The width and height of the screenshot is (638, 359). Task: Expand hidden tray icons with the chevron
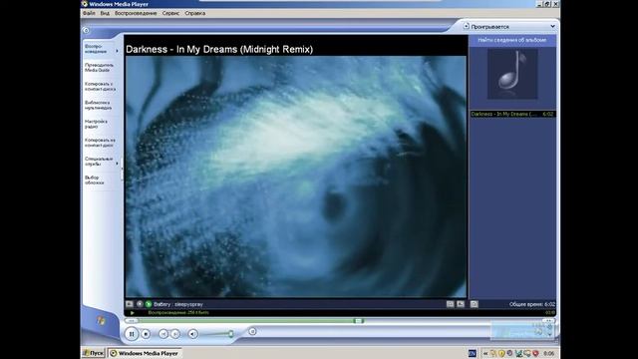pyautogui.click(x=485, y=353)
